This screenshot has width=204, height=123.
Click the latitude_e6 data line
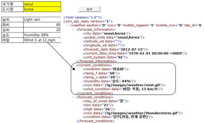click(x=102, y=41)
